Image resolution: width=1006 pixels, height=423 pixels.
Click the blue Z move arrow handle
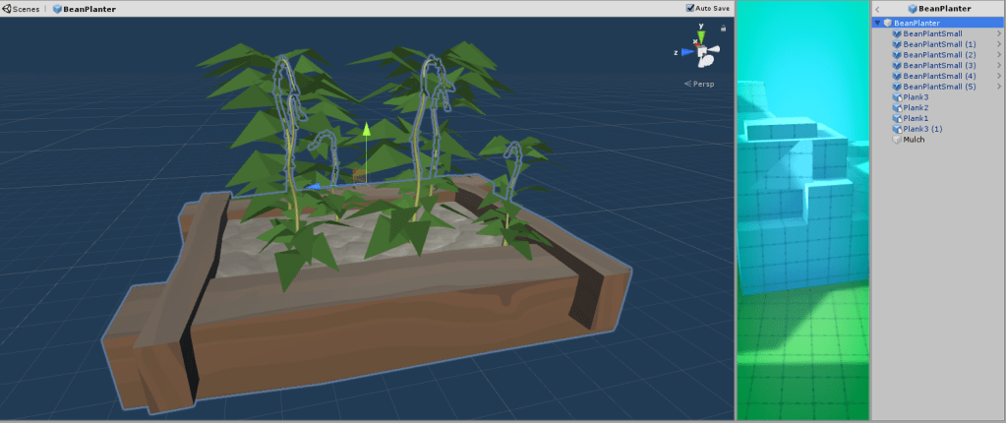click(x=313, y=185)
